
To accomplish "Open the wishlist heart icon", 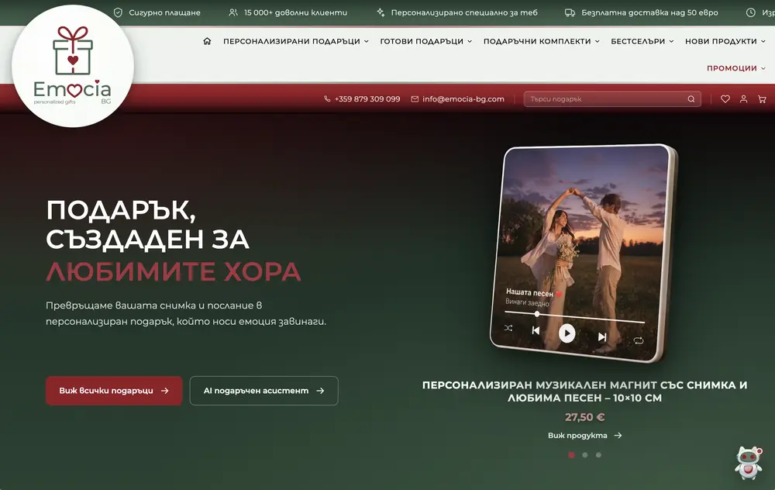I will click(725, 99).
